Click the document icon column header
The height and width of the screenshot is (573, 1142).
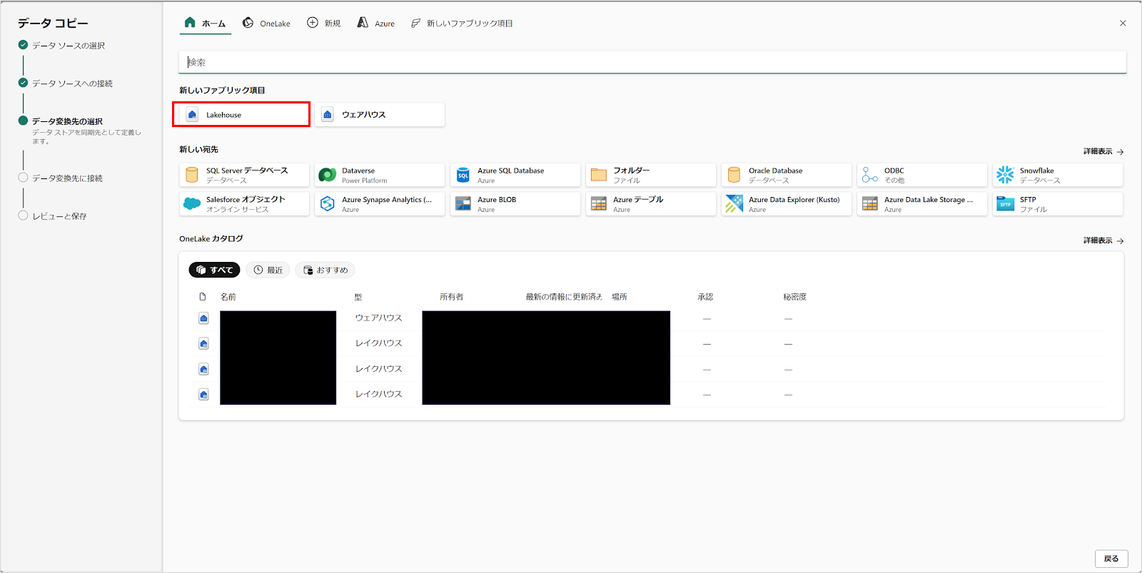coord(203,297)
